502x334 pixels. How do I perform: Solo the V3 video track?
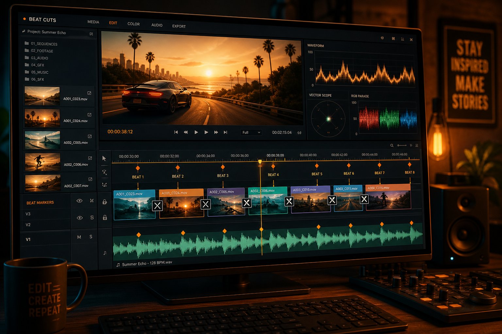(x=92, y=218)
